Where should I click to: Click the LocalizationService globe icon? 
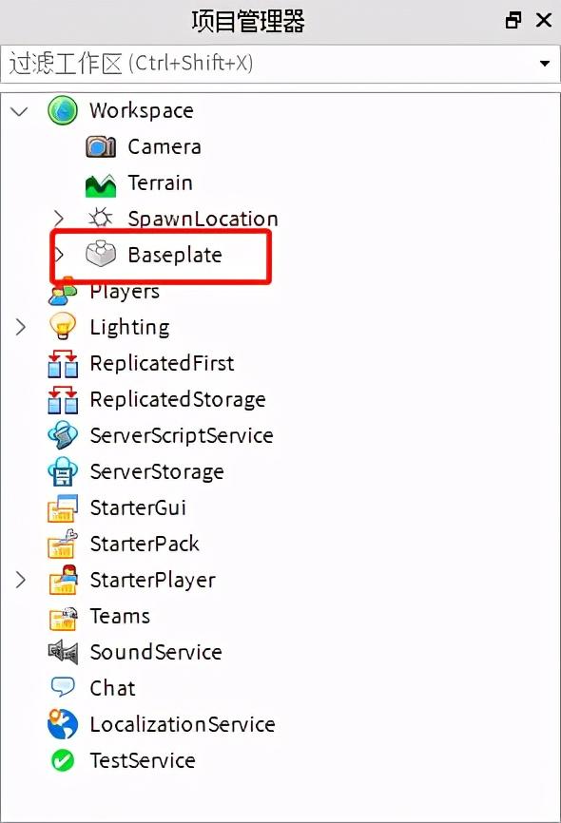[x=63, y=724]
